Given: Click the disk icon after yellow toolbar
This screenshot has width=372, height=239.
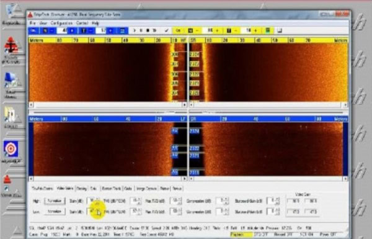Looking at the screenshot, I should pyautogui.click(x=280, y=30).
